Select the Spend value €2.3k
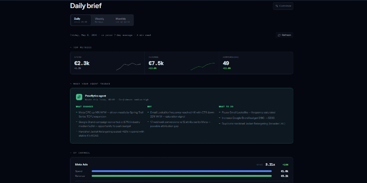 click(x=82, y=63)
